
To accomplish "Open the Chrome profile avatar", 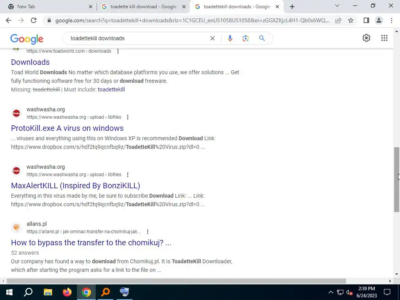I will click(x=379, y=20).
